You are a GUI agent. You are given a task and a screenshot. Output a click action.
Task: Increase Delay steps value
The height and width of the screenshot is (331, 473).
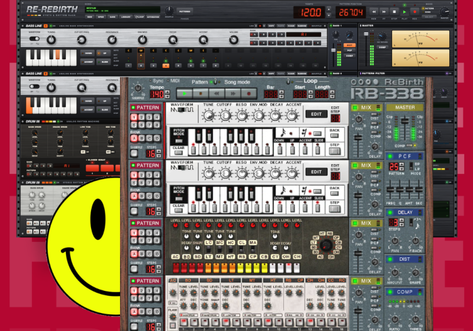point(401,220)
